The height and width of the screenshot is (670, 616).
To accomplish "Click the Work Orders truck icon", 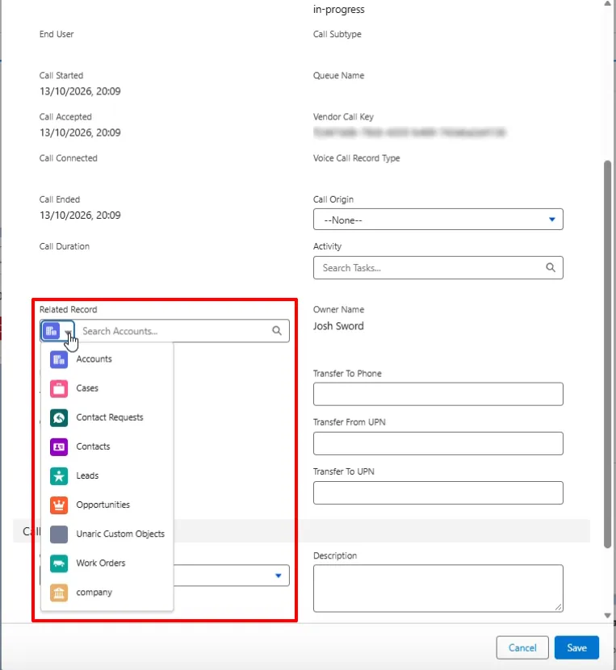I will tap(59, 563).
